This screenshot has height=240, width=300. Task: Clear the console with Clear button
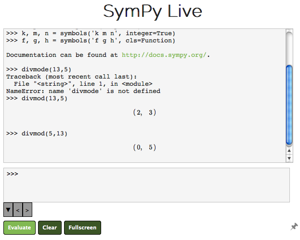pos(50,227)
